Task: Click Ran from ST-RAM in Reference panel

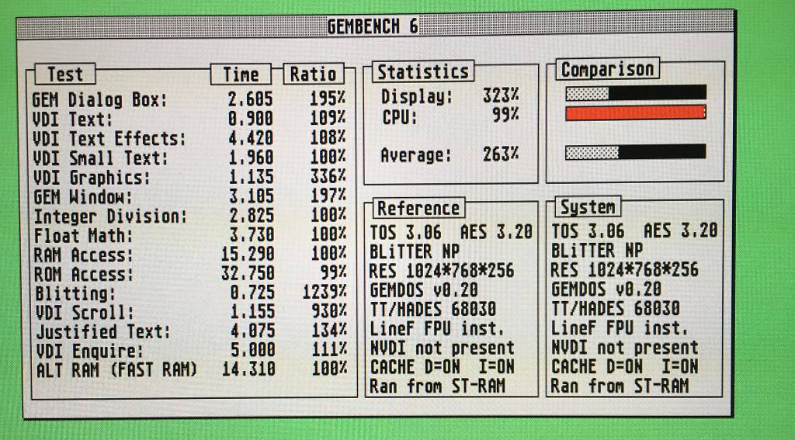Action: point(438,386)
